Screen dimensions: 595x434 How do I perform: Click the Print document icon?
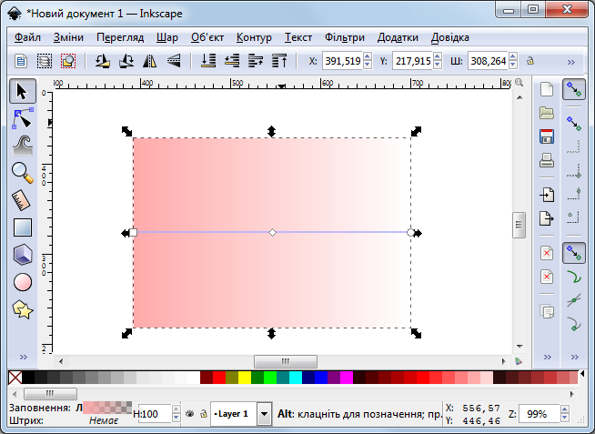point(547,161)
